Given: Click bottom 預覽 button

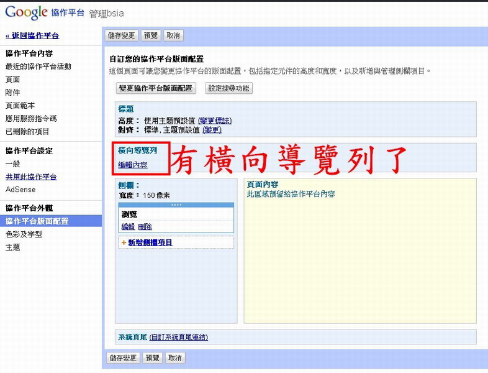Looking at the screenshot, I should (x=152, y=358).
